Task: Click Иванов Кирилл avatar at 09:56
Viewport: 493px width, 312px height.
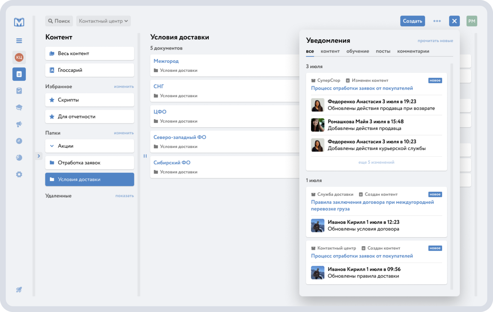Action: pos(318,273)
